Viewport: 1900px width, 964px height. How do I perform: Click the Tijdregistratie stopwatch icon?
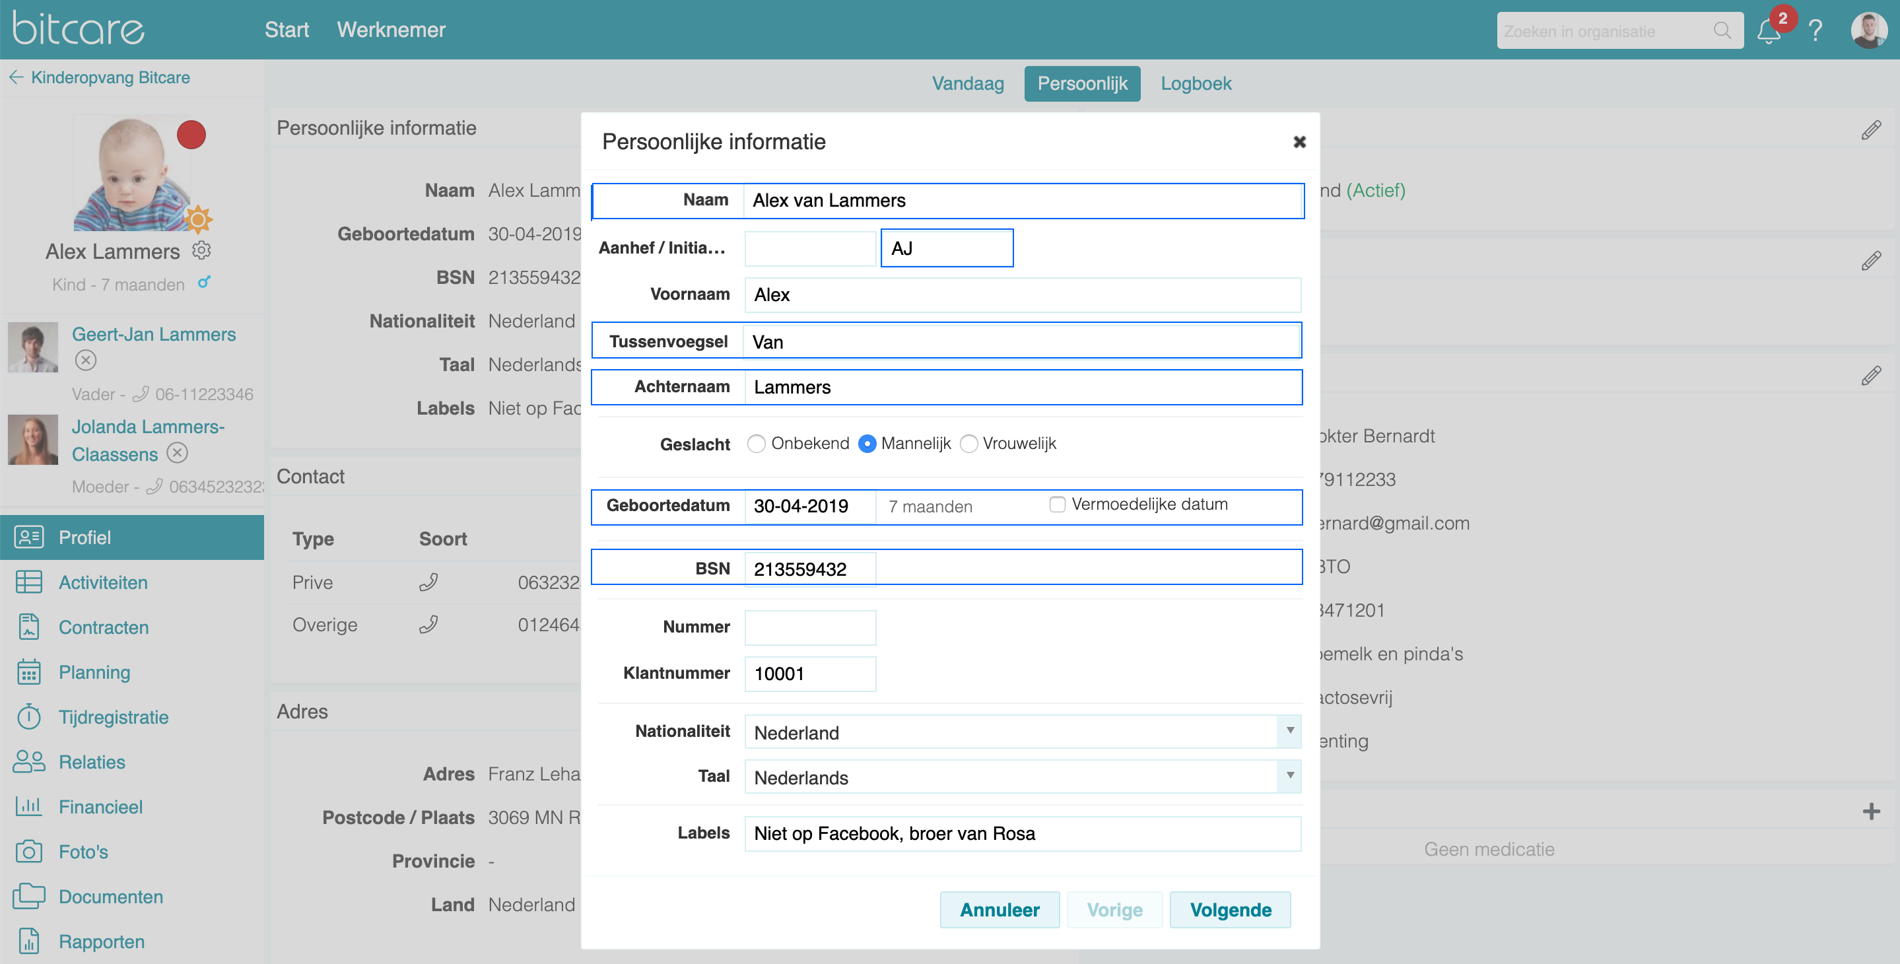[29, 716]
